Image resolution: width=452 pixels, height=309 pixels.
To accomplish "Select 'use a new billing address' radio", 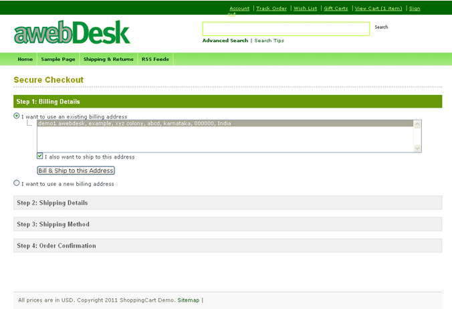I will (x=17, y=183).
